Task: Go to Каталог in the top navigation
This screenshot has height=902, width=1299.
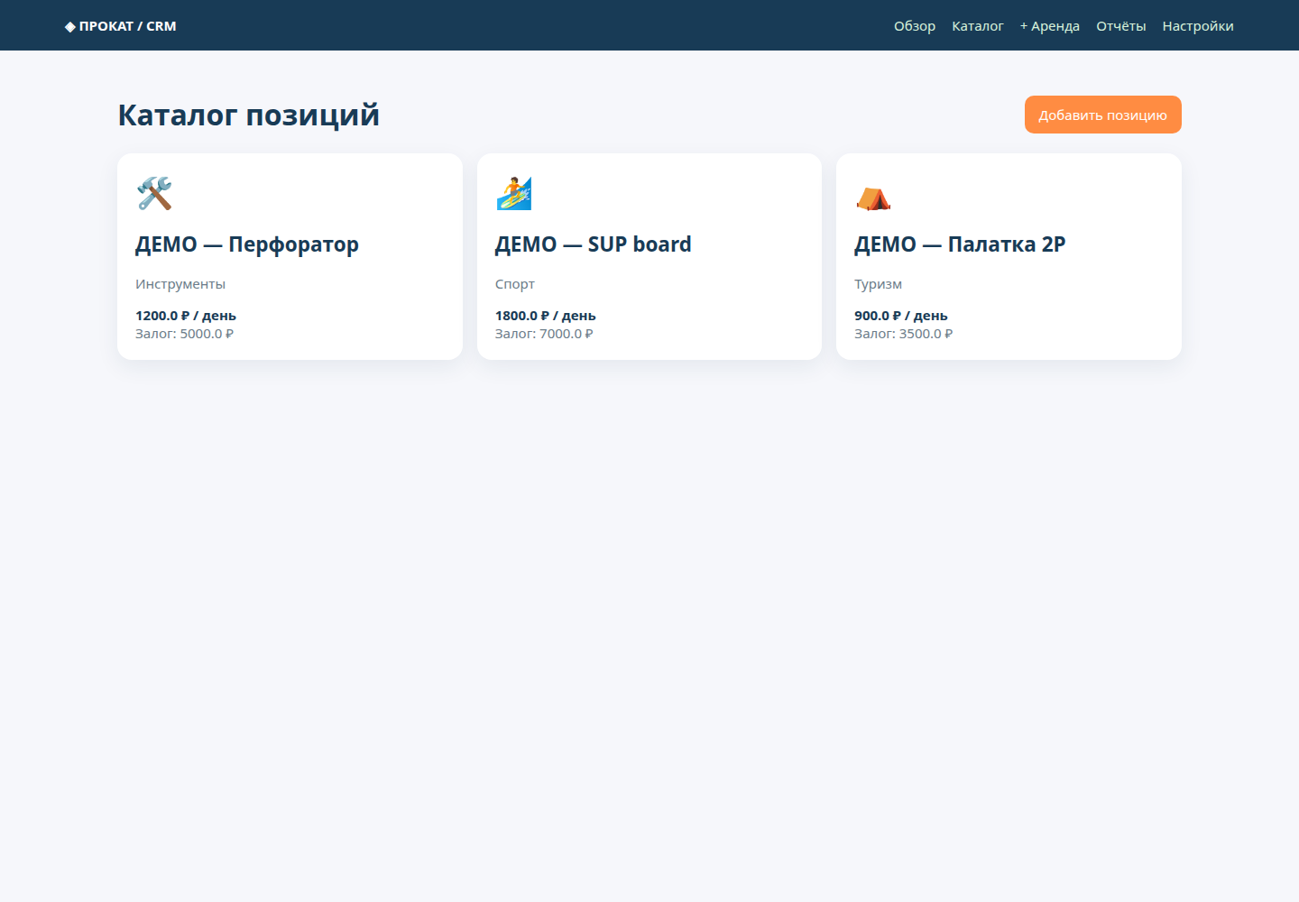Action: [x=978, y=26]
